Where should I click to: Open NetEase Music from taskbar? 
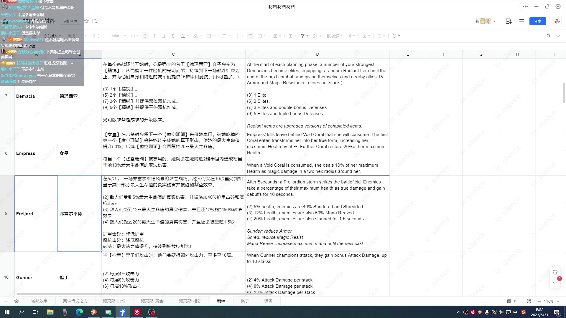pos(137,312)
